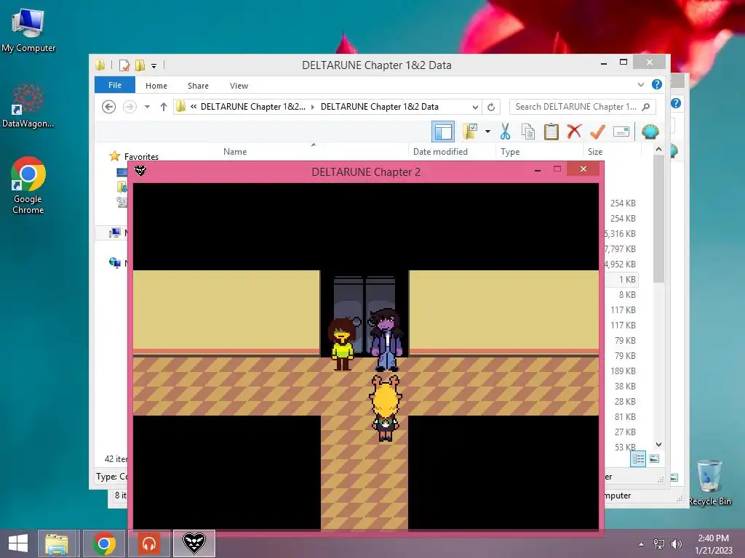Sort files by Type column
This screenshot has height=558, width=745.
[x=510, y=152]
